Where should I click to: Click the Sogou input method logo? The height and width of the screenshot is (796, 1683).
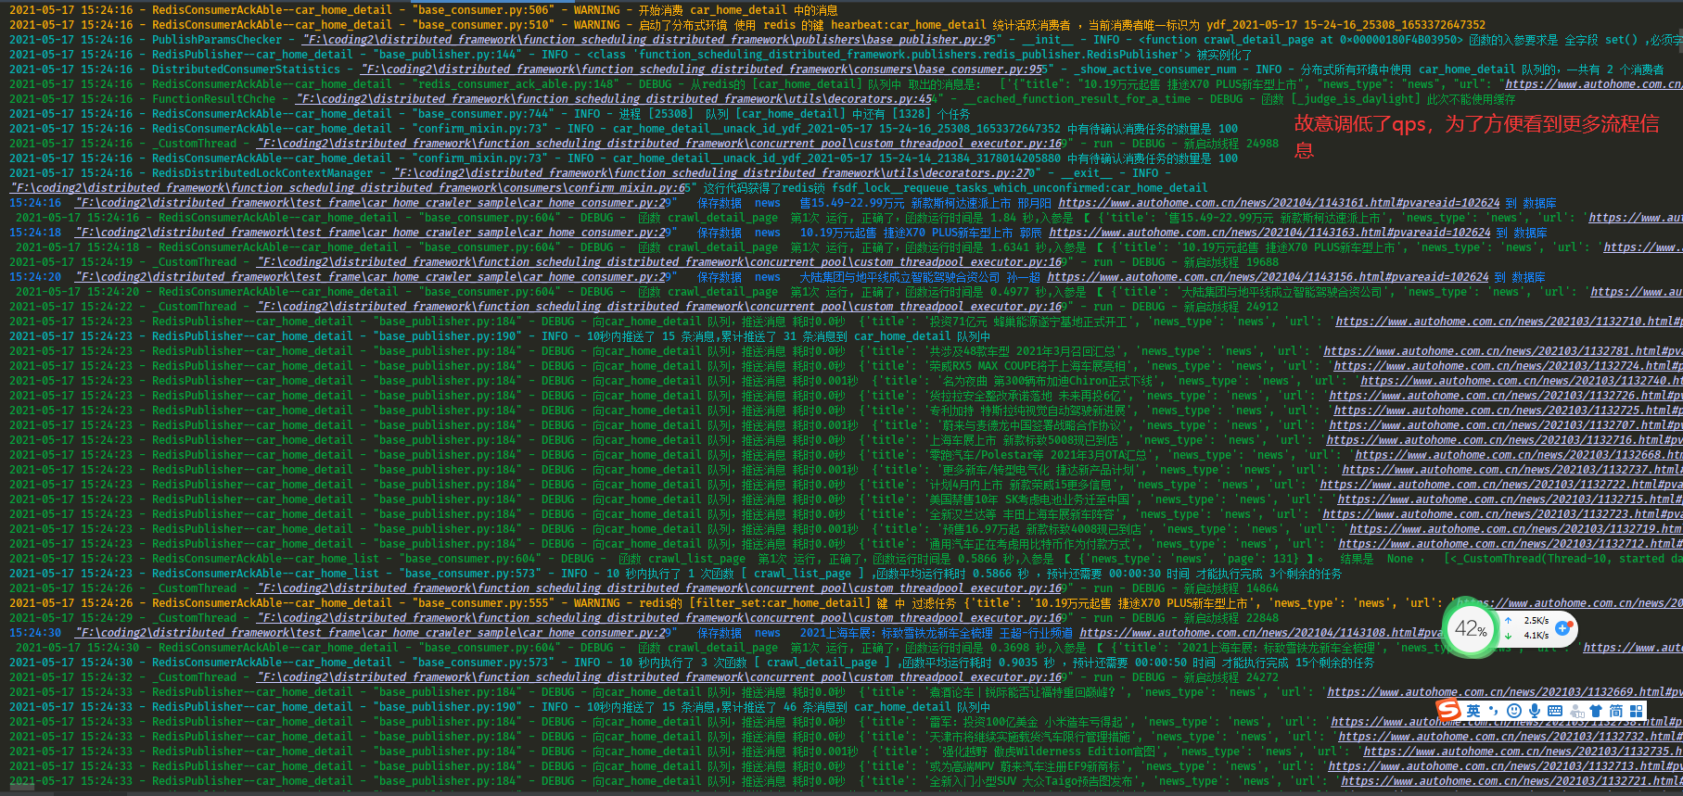coord(1447,710)
